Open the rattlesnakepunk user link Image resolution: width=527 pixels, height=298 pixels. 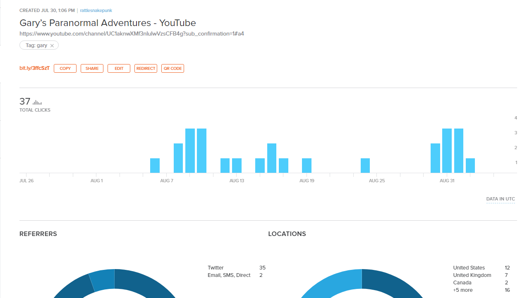(97, 10)
